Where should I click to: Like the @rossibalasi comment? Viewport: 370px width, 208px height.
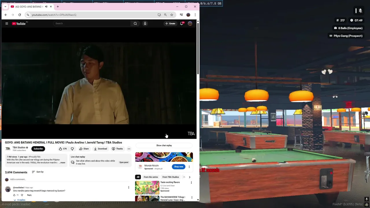click(14, 195)
